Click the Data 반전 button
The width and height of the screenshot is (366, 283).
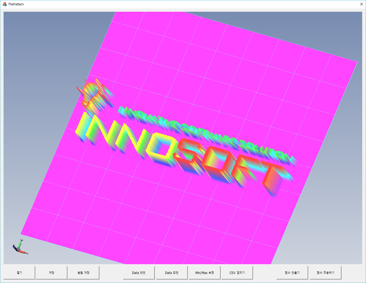click(139, 273)
